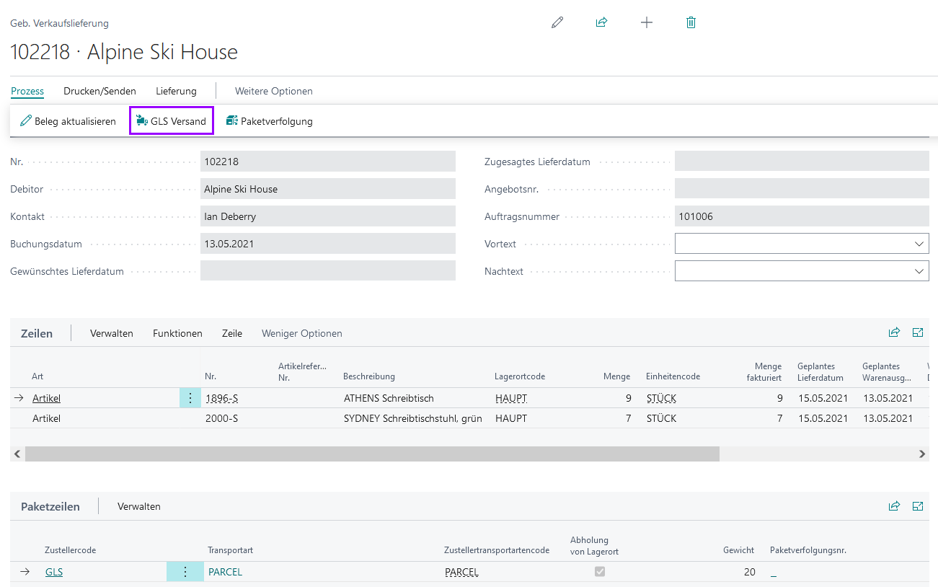This screenshot has width=938, height=587.
Task: Open the Zeile menu
Action: point(232,333)
